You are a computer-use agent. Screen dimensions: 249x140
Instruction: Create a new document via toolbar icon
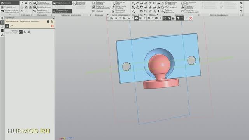click(x=22, y=3)
